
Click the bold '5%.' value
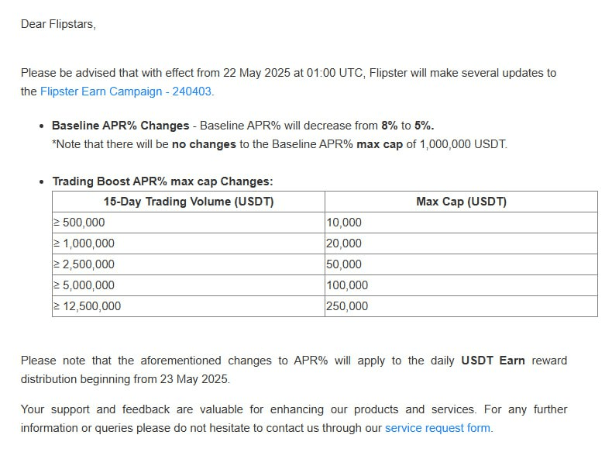[425, 126]
